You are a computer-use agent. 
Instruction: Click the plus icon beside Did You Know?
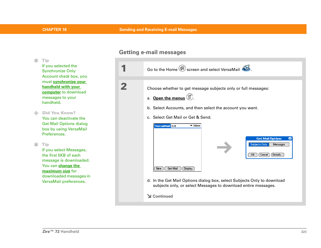tap(36, 113)
